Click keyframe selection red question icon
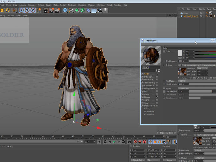The image size is (216, 162). (x=144, y=142)
